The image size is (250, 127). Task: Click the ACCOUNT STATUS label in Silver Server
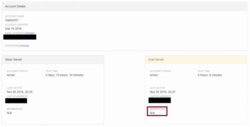click(17, 71)
